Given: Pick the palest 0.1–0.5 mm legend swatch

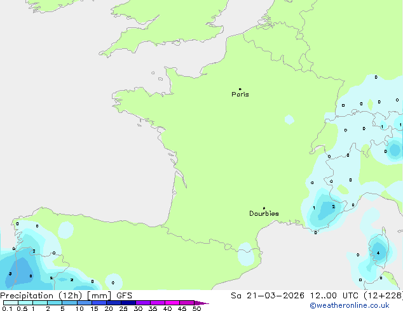Looking at the screenshot, I should click(11, 303).
